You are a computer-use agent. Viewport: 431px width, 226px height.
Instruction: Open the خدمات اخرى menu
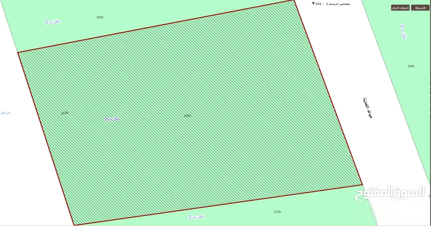pos(400,8)
